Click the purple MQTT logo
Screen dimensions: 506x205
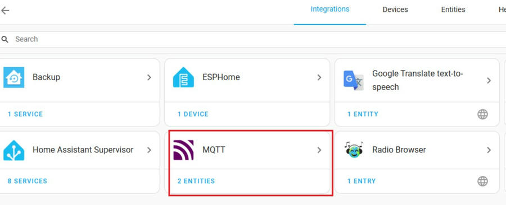pyautogui.click(x=183, y=150)
